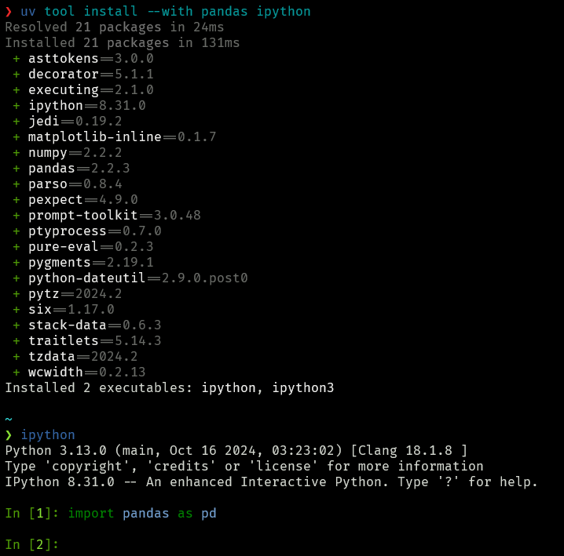Select the traitlets==5.14.3 package line

[x=87, y=341]
